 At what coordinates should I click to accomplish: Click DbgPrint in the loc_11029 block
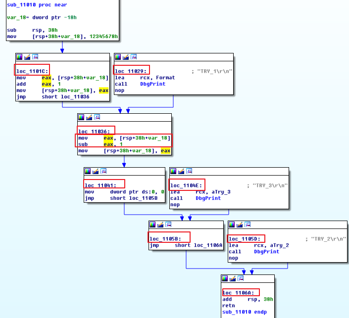tap(152, 84)
